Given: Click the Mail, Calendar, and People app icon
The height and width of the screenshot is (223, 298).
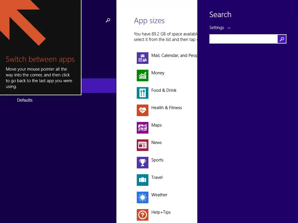Looking at the screenshot, I should [143, 58].
